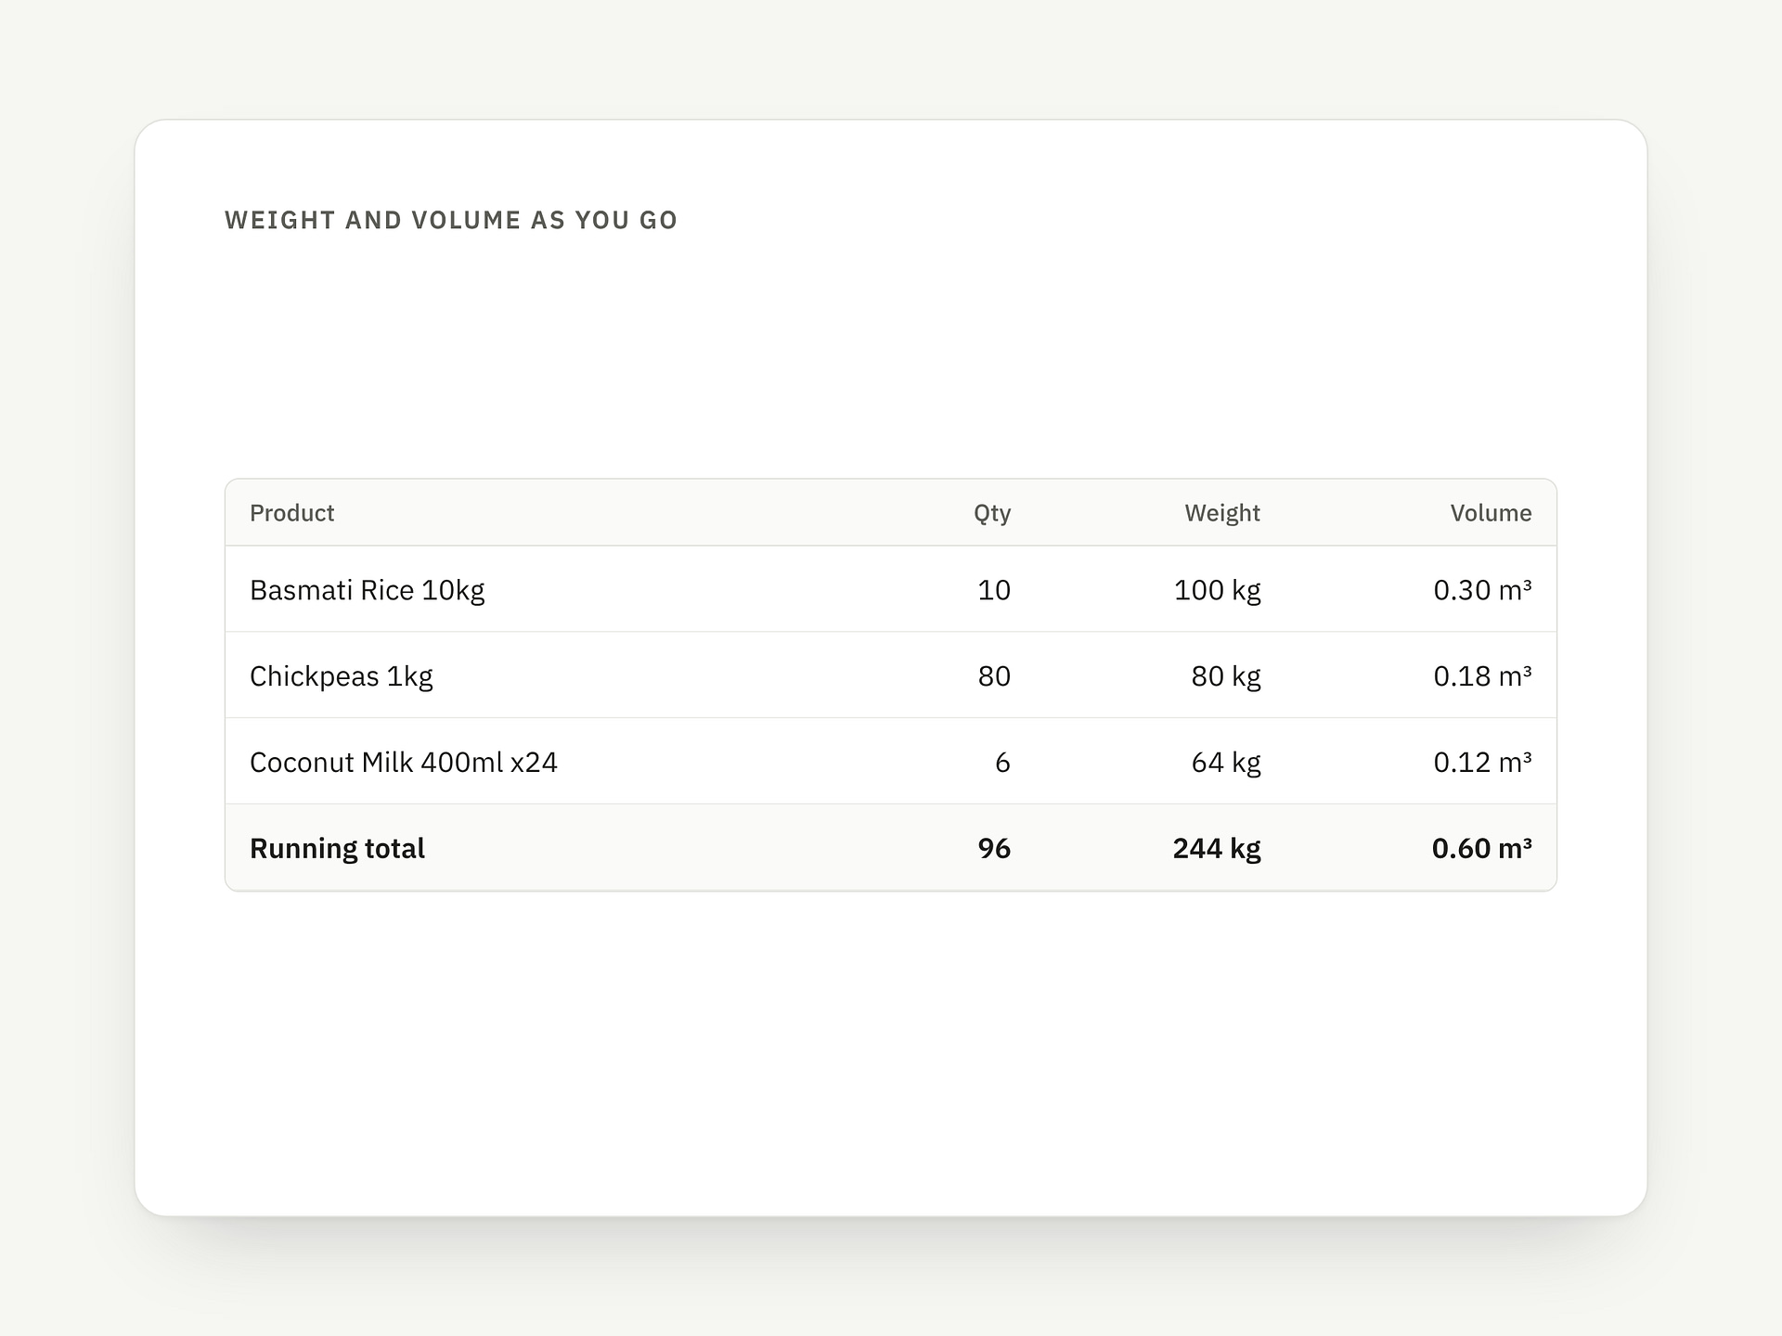Click the Volume column header
This screenshot has width=1782, height=1336.
(1491, 513)
